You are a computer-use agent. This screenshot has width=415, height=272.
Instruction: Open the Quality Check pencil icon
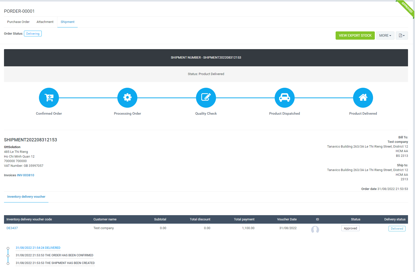click(x=206, y=98)
